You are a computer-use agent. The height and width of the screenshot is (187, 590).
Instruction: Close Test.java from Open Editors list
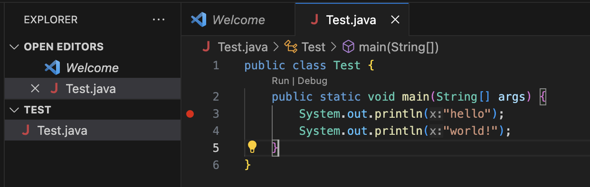[35, 88]
